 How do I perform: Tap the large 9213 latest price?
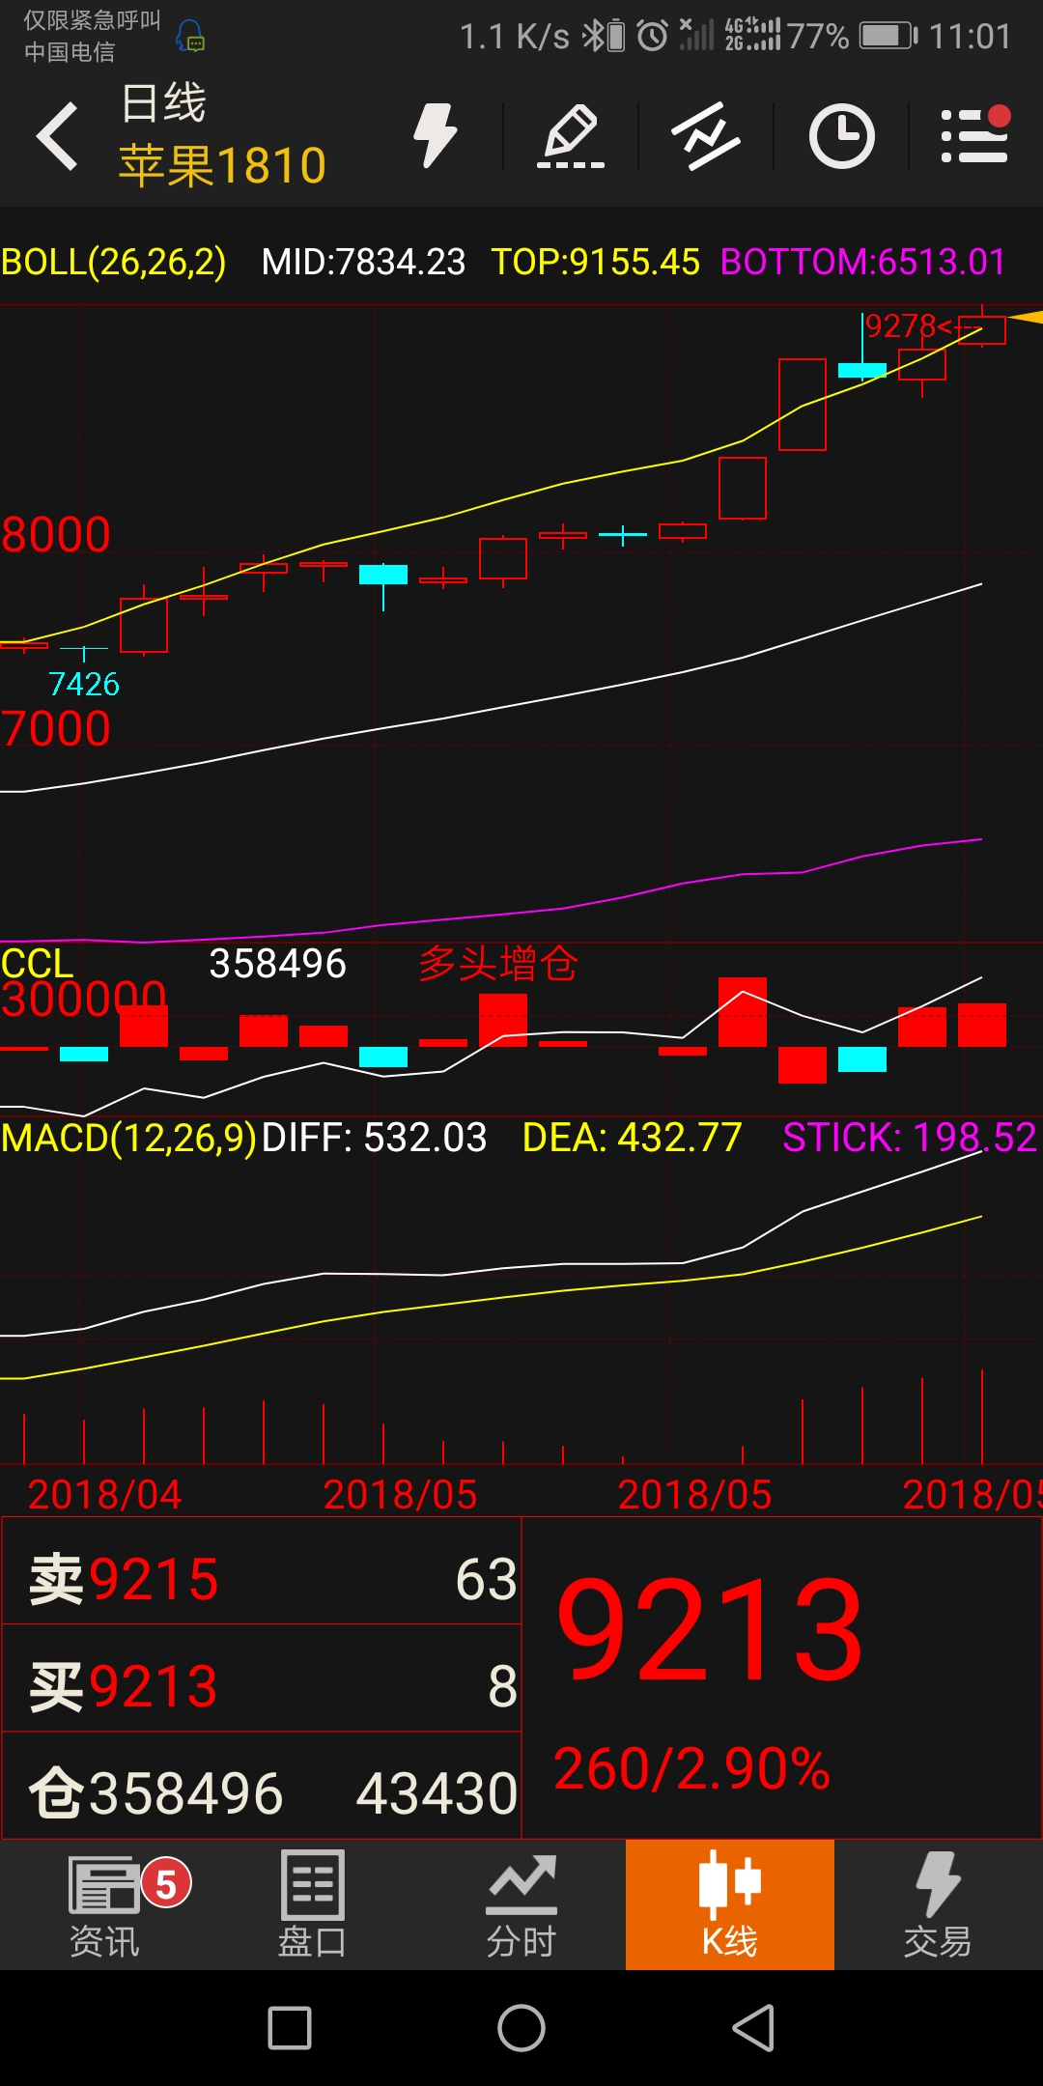[710, 1628]
